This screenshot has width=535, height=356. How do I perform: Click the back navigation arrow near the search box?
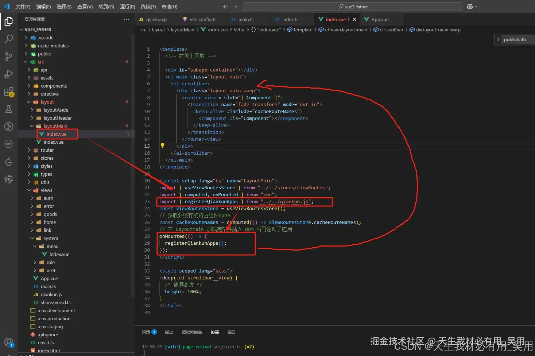(225, 6)
